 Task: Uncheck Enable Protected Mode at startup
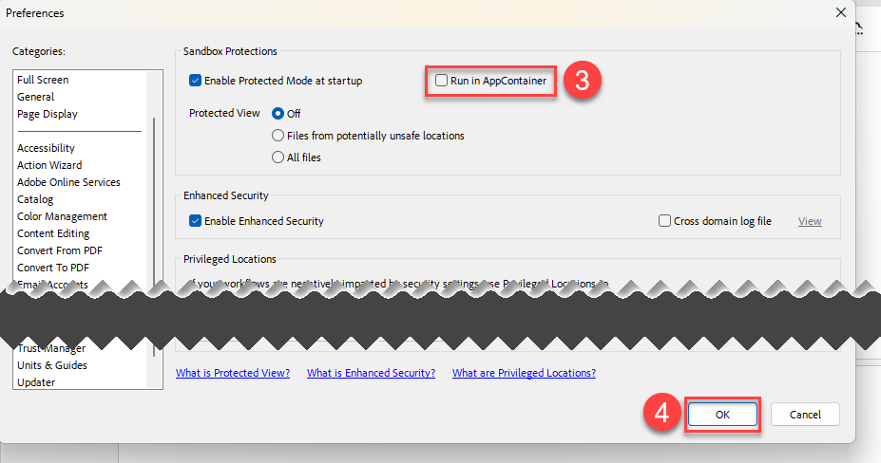[195, 82]
